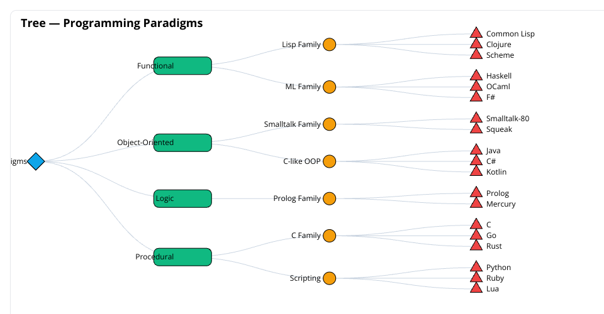Toggle the Prolog Family circle node
Viewport: 604px width, 314px height.
(x=329, y=198)
